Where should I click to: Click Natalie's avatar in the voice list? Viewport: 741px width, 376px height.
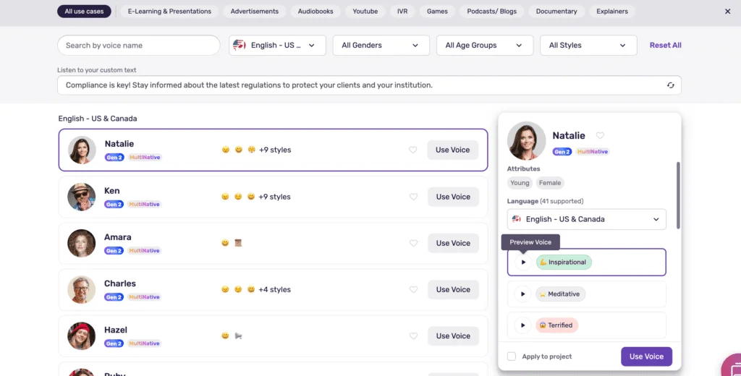tap(82, 150)
